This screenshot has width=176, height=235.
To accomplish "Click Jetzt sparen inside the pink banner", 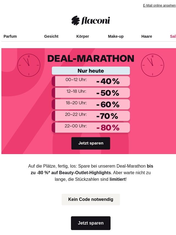I will pos(91,143).
